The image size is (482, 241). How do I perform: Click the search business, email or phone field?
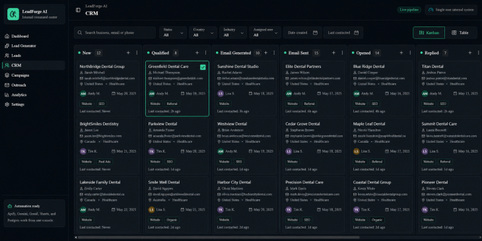[x=115, y=32]
